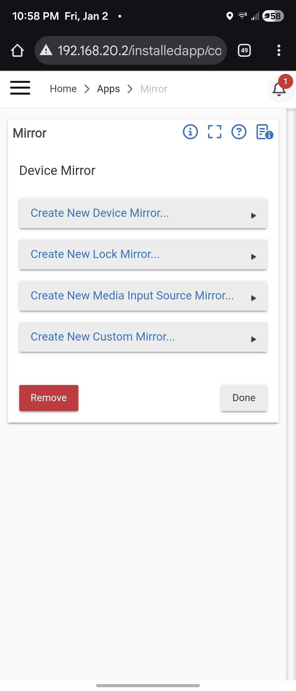296x691 pixels.
Task: Expand Create New Custom Mirror
Action: tap(143, 337)
